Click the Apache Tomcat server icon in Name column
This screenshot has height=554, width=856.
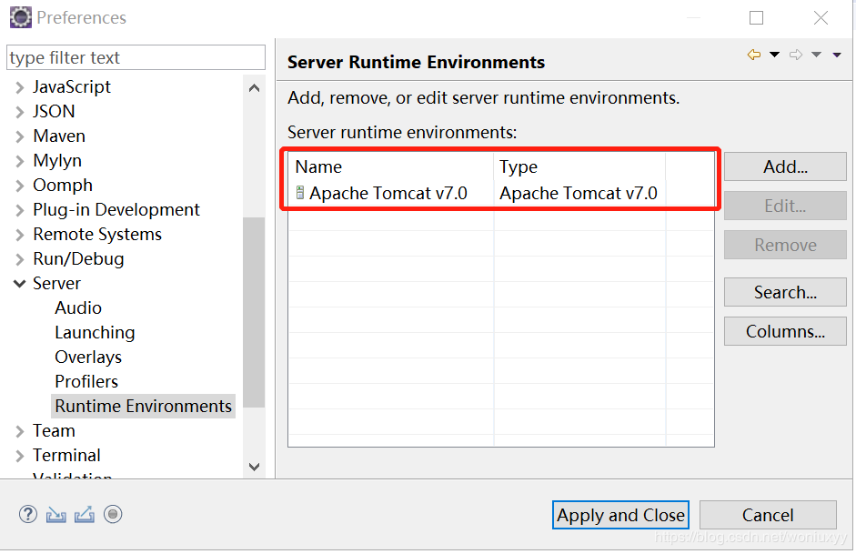tap(299, 193)
